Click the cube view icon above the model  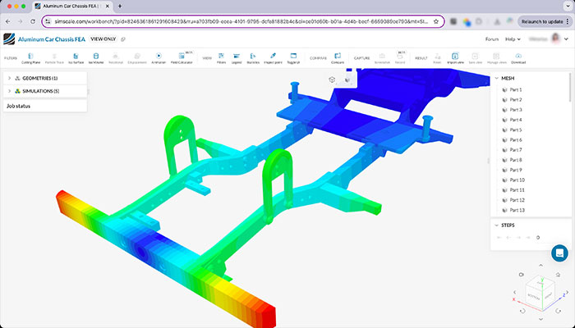(x=332, y=80)
